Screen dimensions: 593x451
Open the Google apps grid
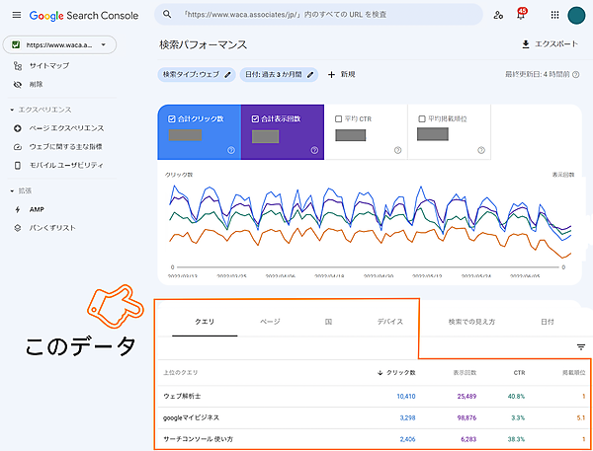(x=553, y=16)
